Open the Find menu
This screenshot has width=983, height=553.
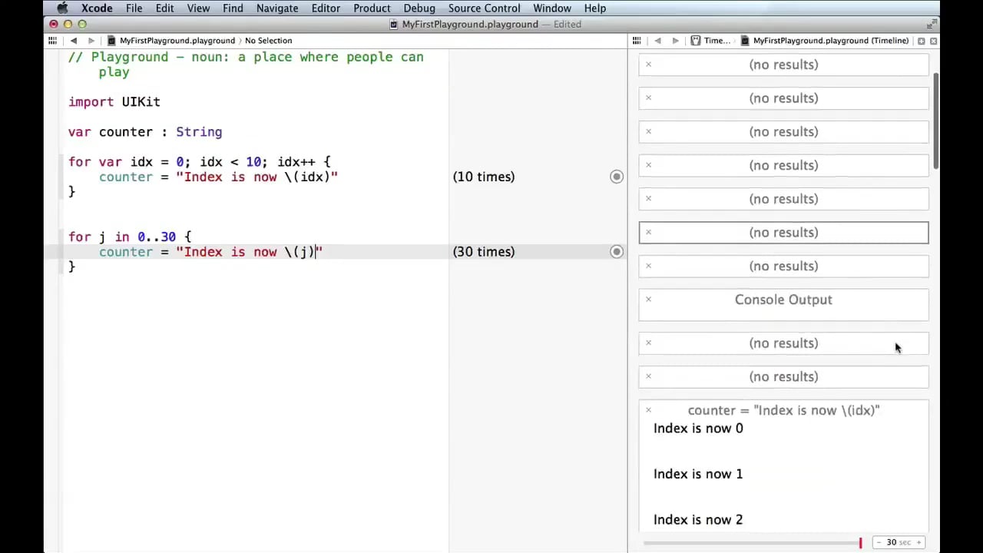click(233, 8)
